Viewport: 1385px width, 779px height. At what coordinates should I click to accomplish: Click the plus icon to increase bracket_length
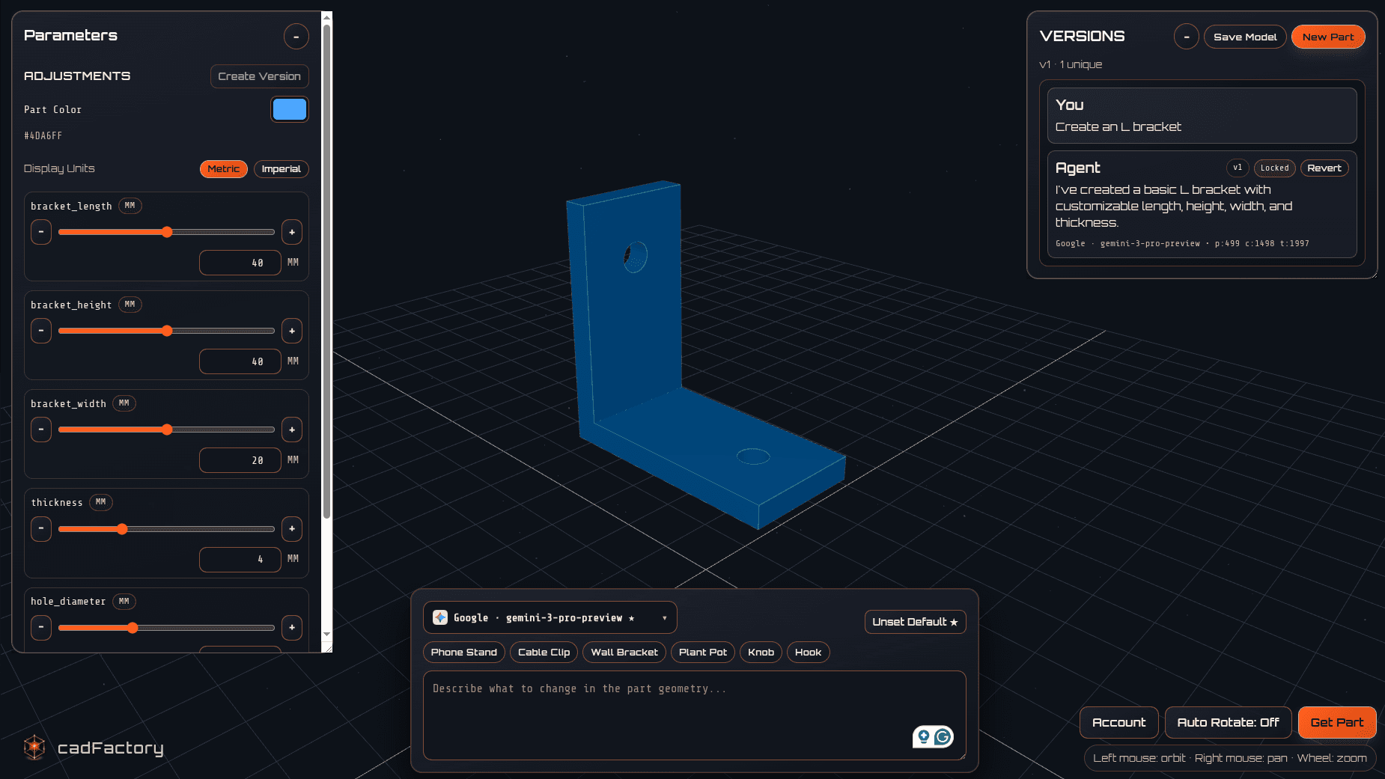click(292, 232)
